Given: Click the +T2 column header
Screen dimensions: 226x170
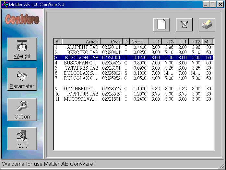Looking at the screenshot, I should tap(196, 41).
